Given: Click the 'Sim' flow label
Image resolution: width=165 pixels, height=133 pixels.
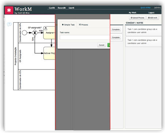Looking at the screenshot, I should point(32,39).
